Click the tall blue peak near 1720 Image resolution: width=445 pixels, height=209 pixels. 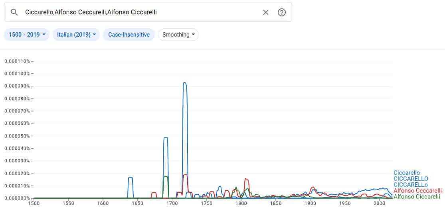click(184, 83)
